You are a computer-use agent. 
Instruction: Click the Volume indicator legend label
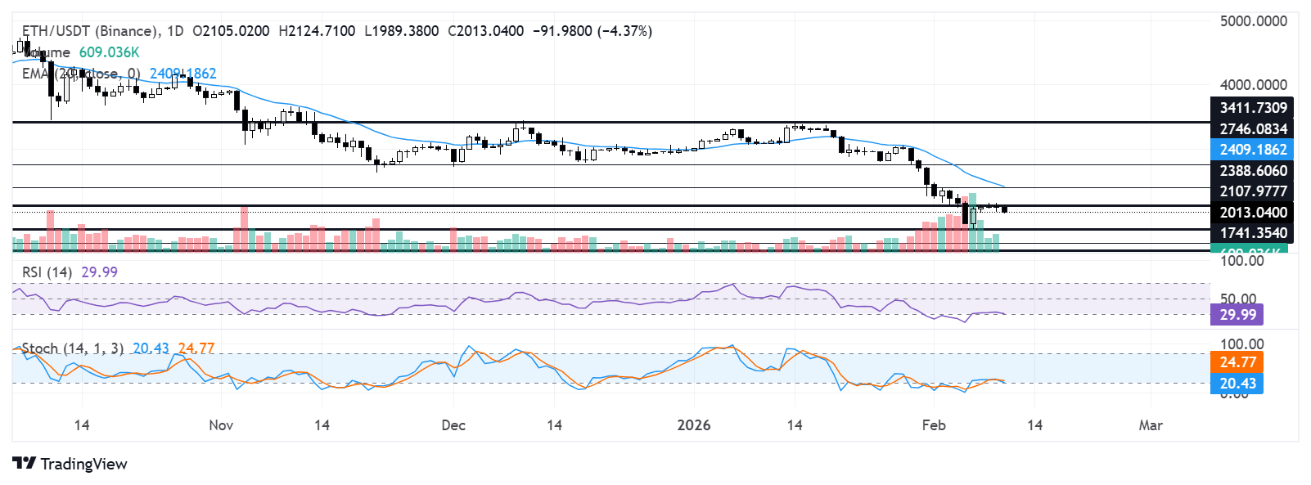(47, 52)
